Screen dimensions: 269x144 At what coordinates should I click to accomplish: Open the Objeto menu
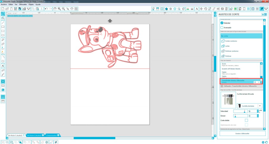(31, 4)
